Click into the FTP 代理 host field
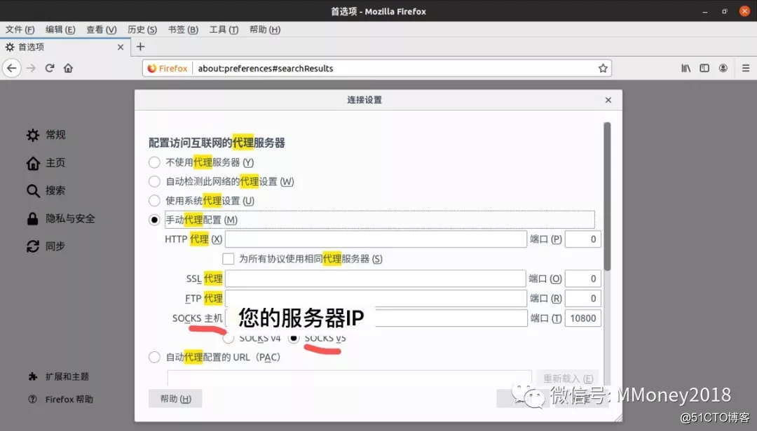Image resolution: width=757 pixels, height=431 pixels. coord(376,299)
